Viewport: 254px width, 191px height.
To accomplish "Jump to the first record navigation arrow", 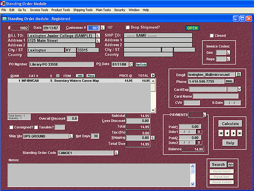I will [221, 133].
